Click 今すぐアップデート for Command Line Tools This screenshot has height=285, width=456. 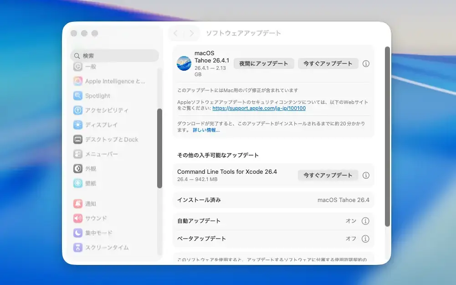[328, 175]
